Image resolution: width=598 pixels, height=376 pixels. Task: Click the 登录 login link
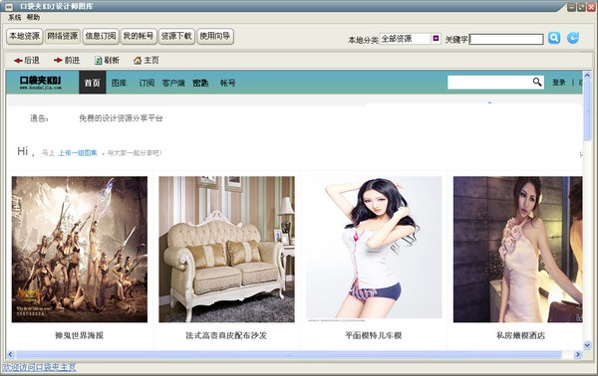[559, 83]
